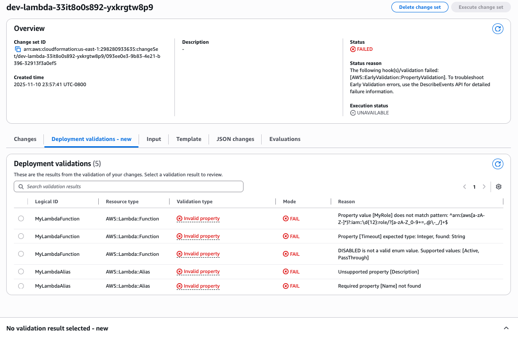Click the search validation results input field
Viewport: 518px width, 338px height.
[128, 186]
